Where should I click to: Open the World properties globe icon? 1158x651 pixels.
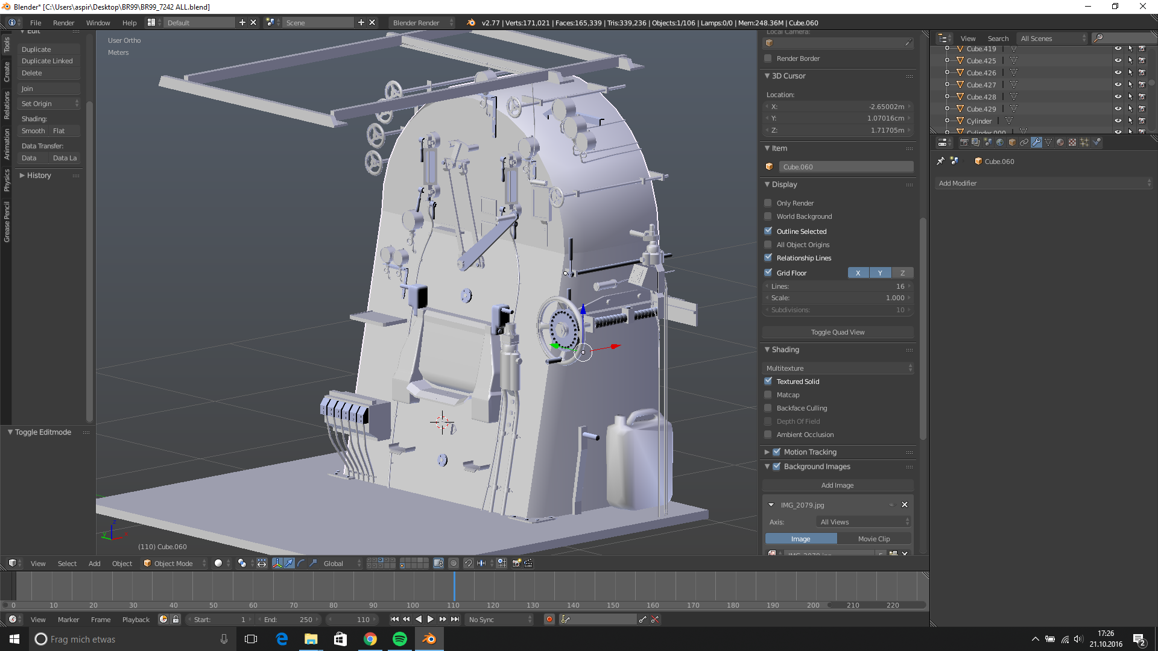click(x=1000, y=142)
